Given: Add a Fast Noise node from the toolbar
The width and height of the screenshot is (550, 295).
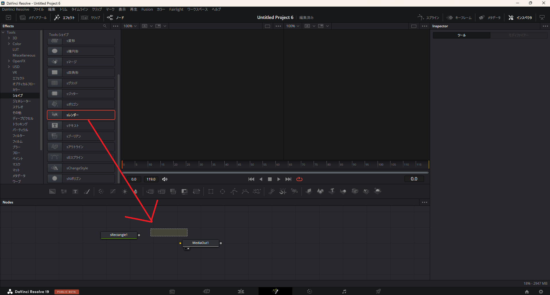Looking at the screenshot, I should (x=64, y=191).
